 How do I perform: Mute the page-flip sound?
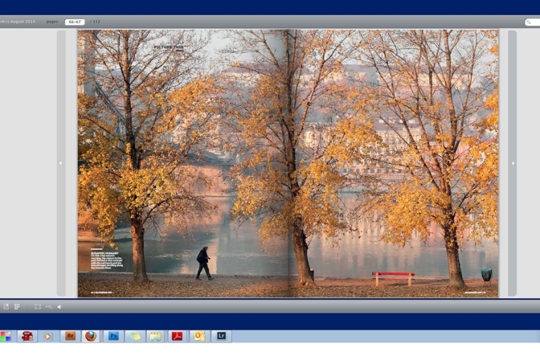coord(60,307)
